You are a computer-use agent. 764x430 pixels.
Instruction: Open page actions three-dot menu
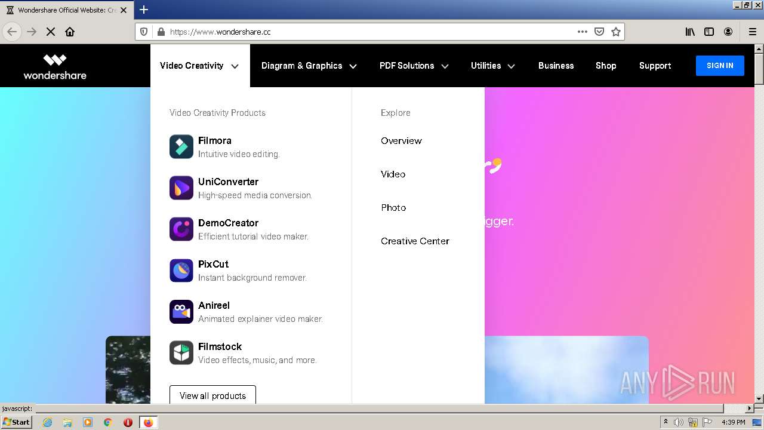[583, 32]
